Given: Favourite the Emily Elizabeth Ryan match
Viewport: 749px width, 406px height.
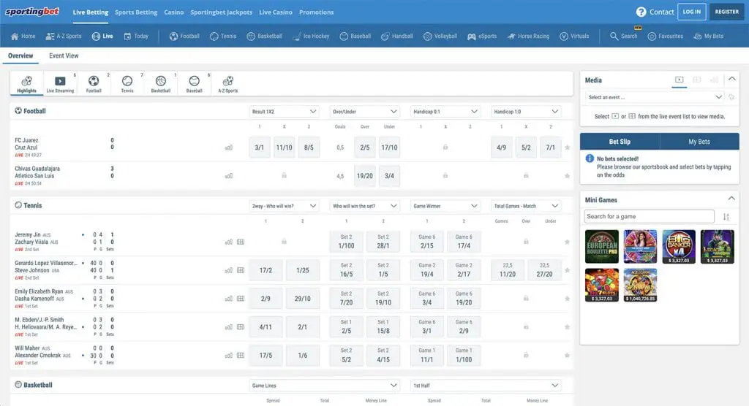Looking at the screenshot, I should tap(567, 299).
